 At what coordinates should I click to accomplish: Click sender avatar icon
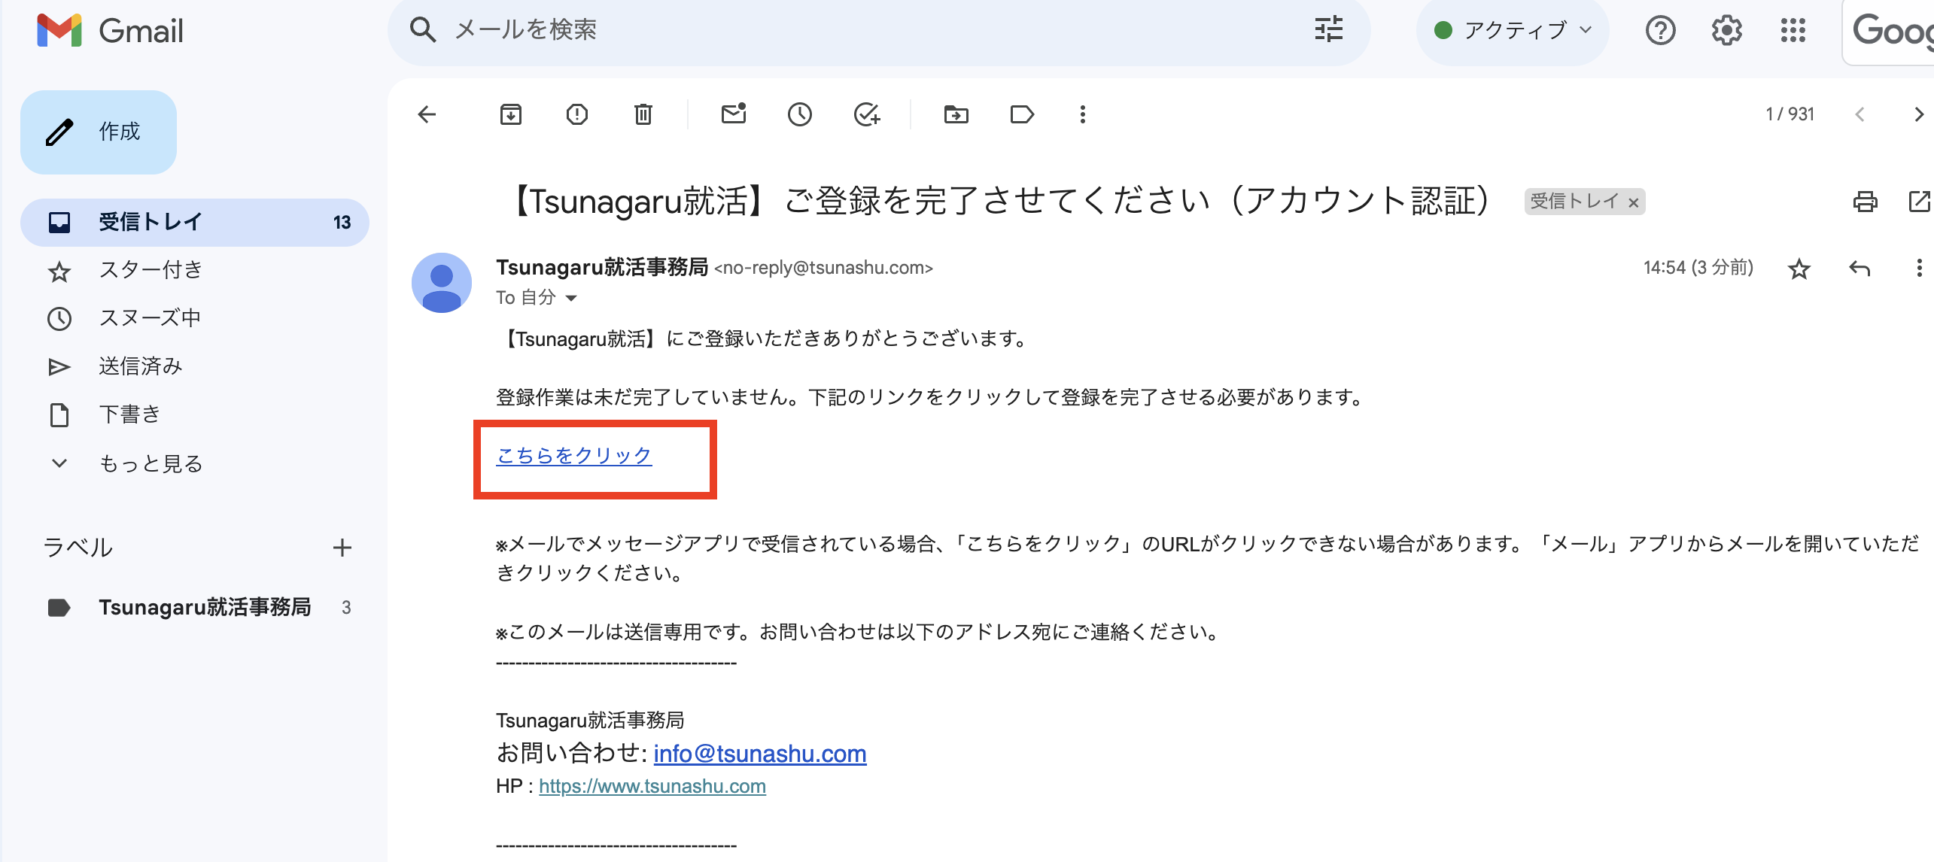point(442,283)
